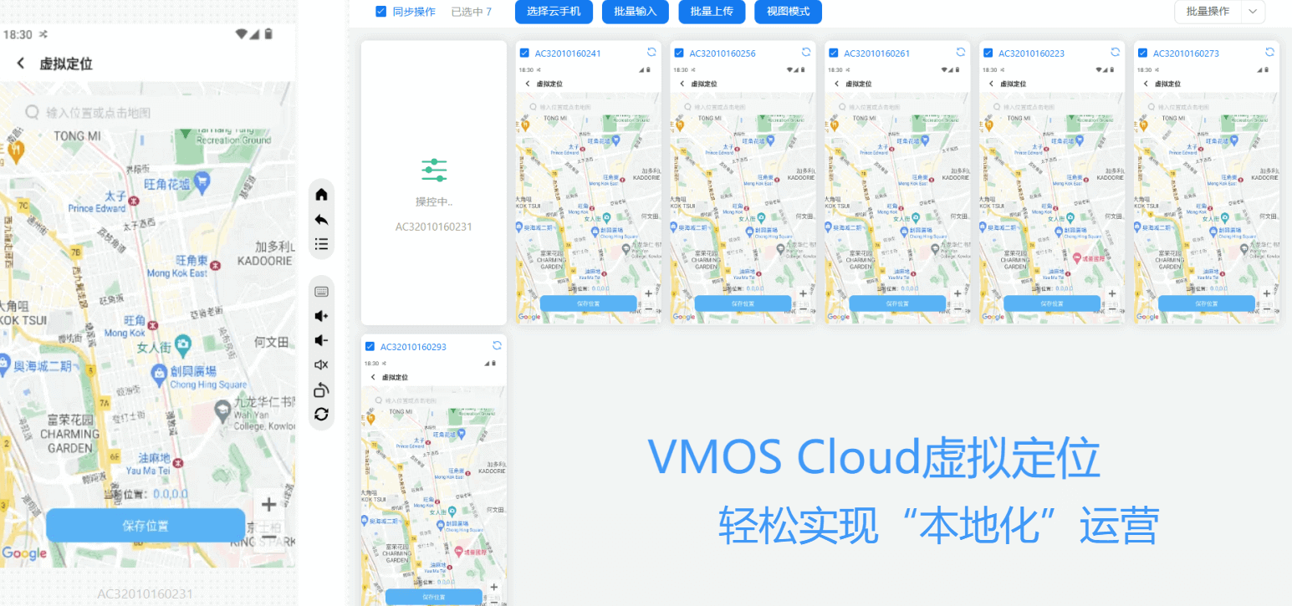The width and height of the screenshot is (1292, 606).
Task: Click back arrow inside AC32010160293 screen
Action: [373, 377]
